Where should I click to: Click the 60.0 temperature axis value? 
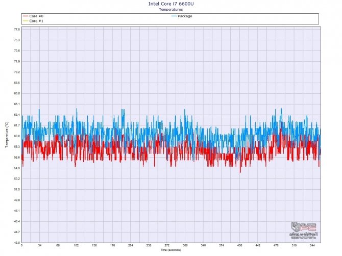coord(17,136)
